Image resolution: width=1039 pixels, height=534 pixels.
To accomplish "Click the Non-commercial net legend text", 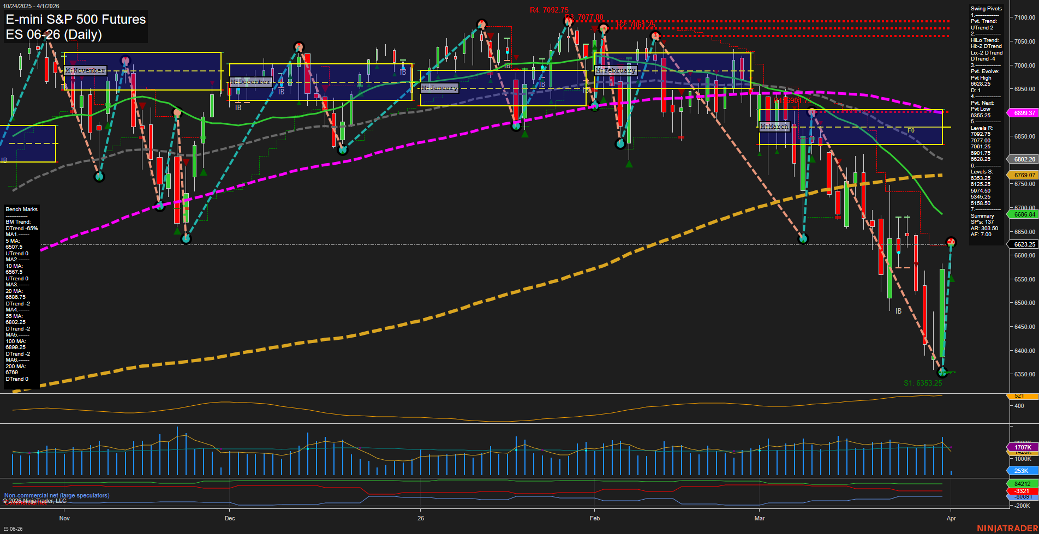I will click(56, 495).
